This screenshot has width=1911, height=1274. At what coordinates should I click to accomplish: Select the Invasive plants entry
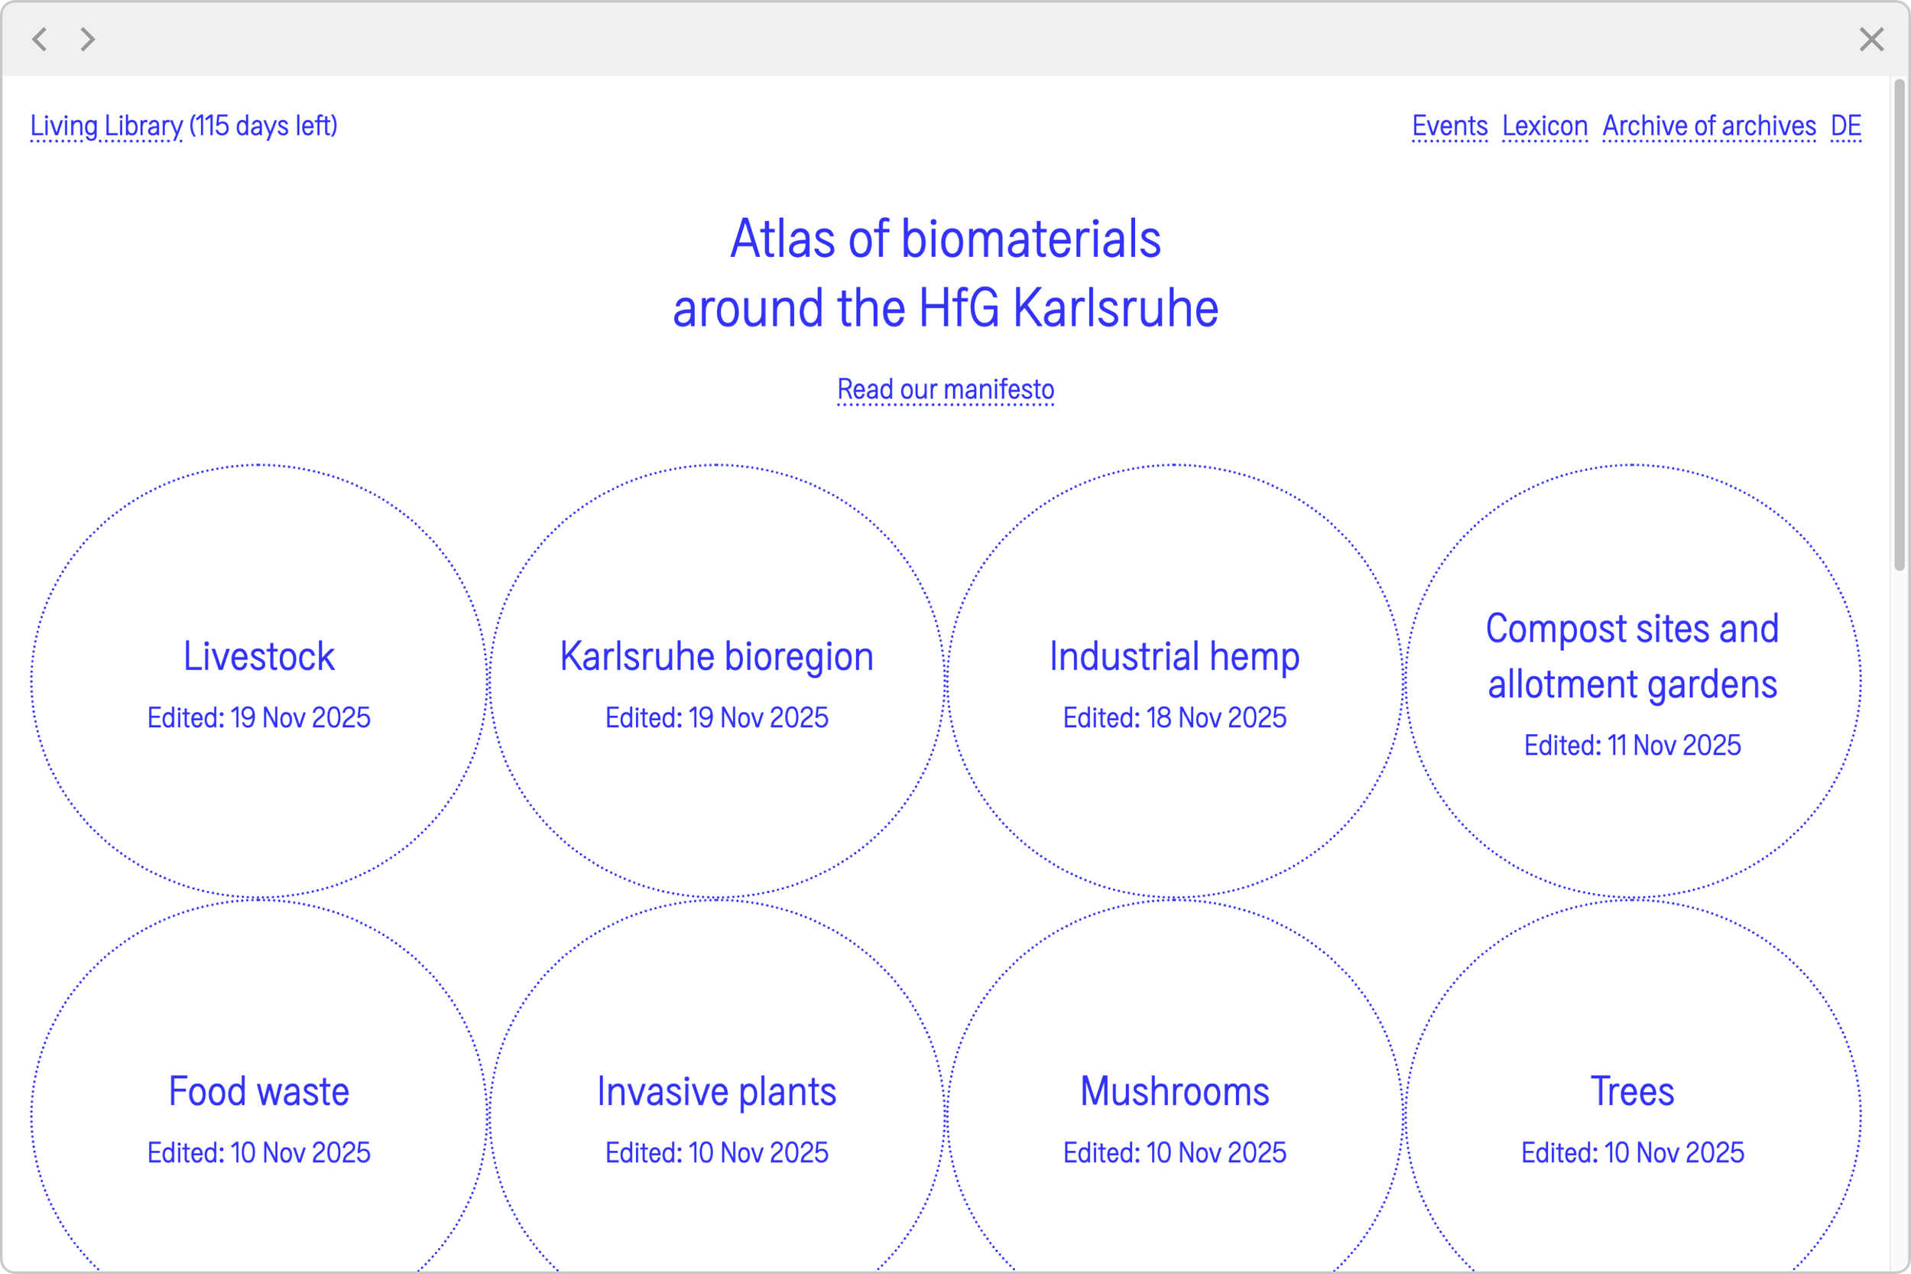pyautogui.click(x=716, y=1091)
